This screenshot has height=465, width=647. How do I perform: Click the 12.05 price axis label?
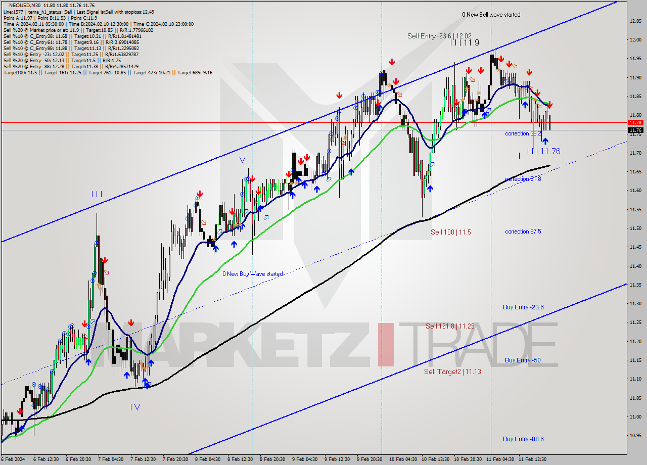[x=635, y=21]
